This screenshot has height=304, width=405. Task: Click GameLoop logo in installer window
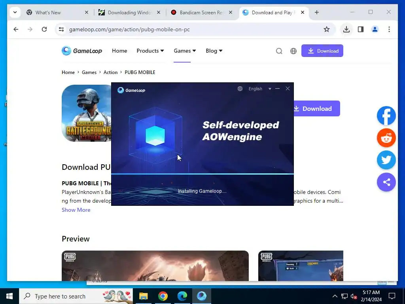[x=131, y=90]
